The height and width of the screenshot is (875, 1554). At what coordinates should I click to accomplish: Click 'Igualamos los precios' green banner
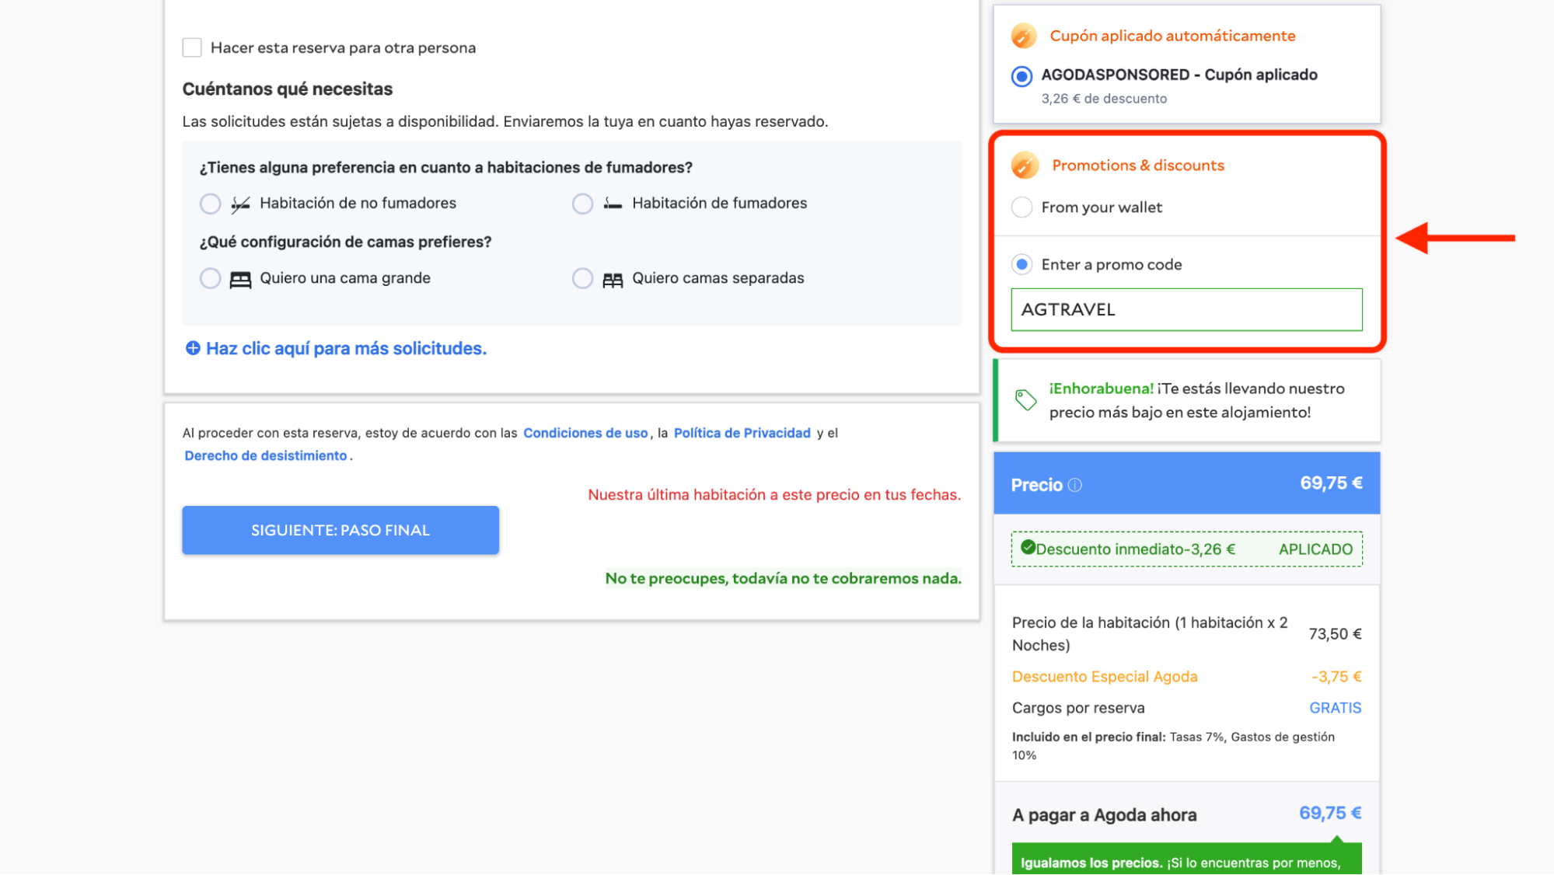[1186, 859]
